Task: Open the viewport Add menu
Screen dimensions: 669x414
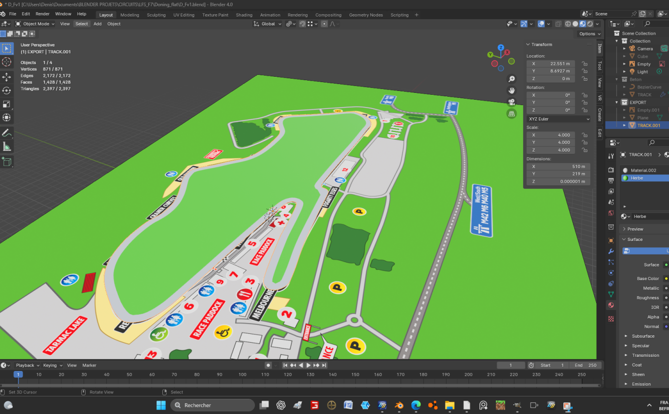Action: [x=97, y=24]
